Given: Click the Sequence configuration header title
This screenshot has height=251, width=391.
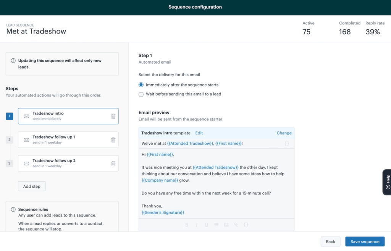Looking at the screenshot, I should tap(195, 7).
